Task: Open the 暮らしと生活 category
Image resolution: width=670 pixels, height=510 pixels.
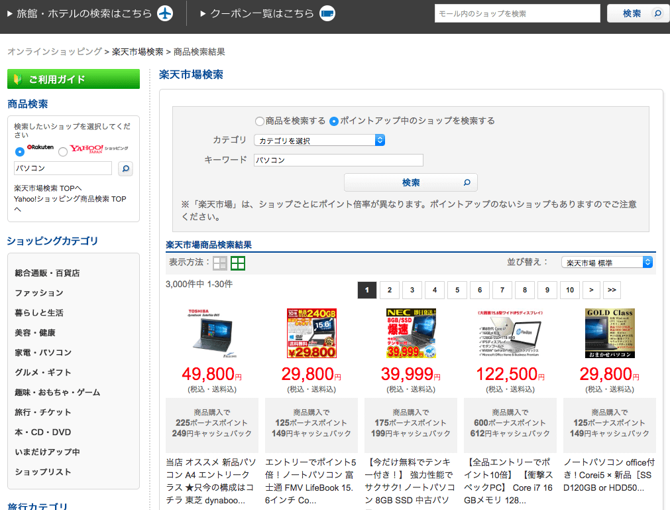Action: coord(39,313)
